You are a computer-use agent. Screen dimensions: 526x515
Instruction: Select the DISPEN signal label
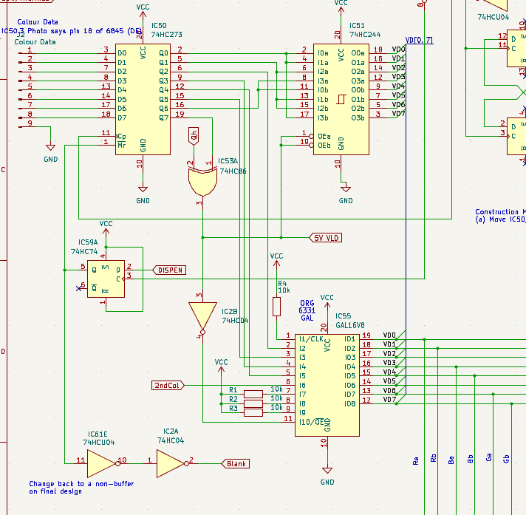[x=169, y=270]
